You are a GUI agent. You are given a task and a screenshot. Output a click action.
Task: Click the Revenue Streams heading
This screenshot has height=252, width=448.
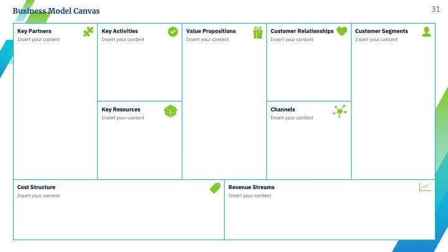pyautogui.click(x=251, y=187)
